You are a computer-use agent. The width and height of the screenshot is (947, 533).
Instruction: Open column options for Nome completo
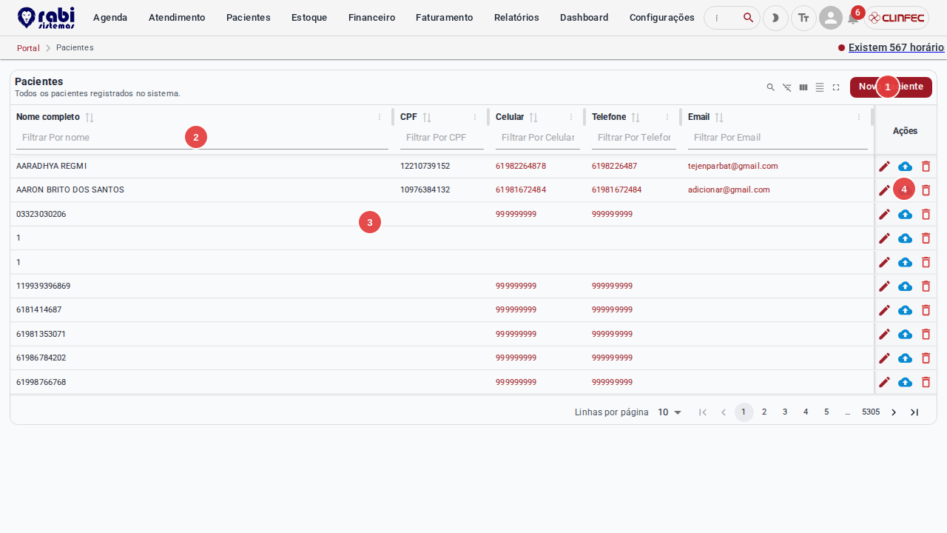(x=380, y=117)
